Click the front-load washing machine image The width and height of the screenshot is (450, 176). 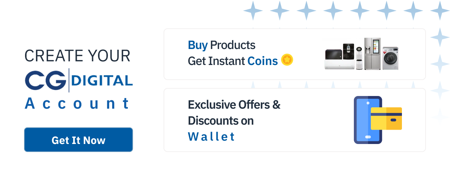391,58
